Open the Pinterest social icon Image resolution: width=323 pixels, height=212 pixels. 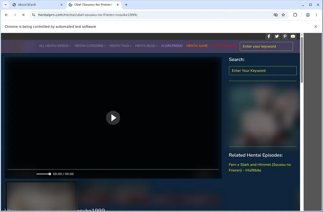(x=285, y=36)
